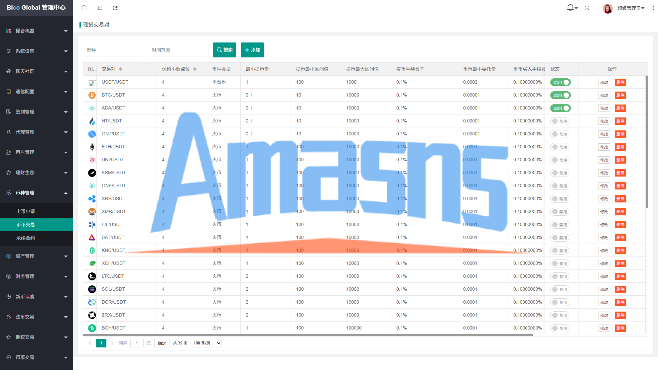The image size is (658, 370).
Task: Click the three-dot more options icon
Action: [653, 8]
